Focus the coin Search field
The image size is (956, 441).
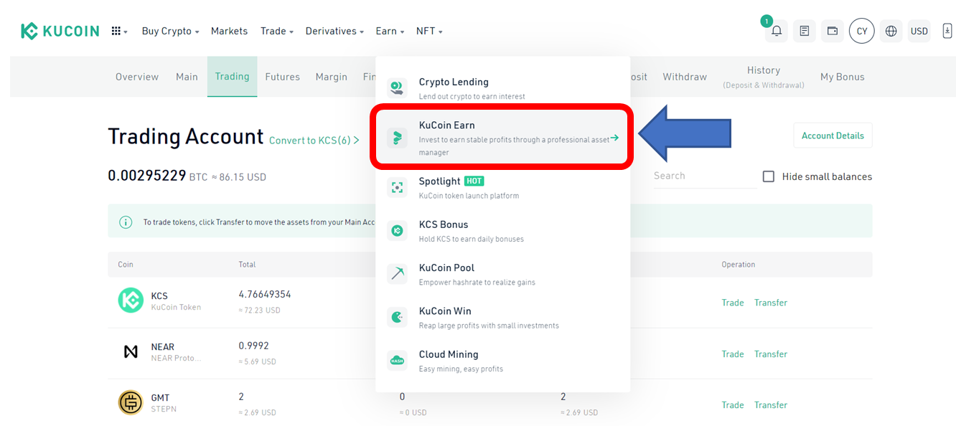click(705, 176)
